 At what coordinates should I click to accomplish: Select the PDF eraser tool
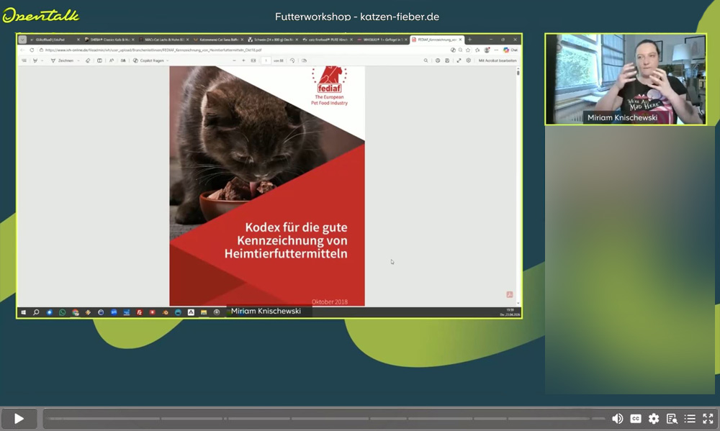(x=88, y=60)
